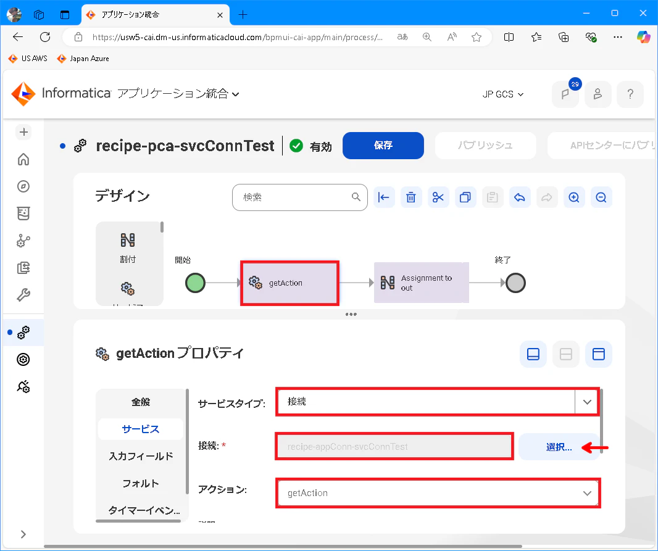The width and height of the screenshot is (658, 551).
Task: Switch to split panel layout icon
Action: click(565, 354)
